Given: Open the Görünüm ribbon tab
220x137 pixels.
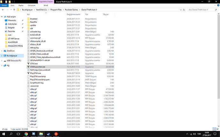Looking at the screenshot, I should tap(32, 5).
